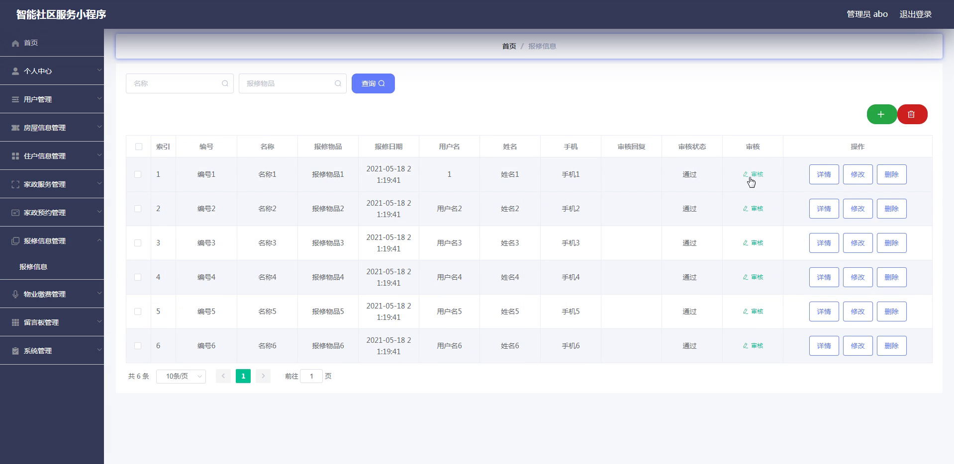This screenshot has height=464, width=954.
Task: Click the 报修物品 search input field
Action: [292, 83]
